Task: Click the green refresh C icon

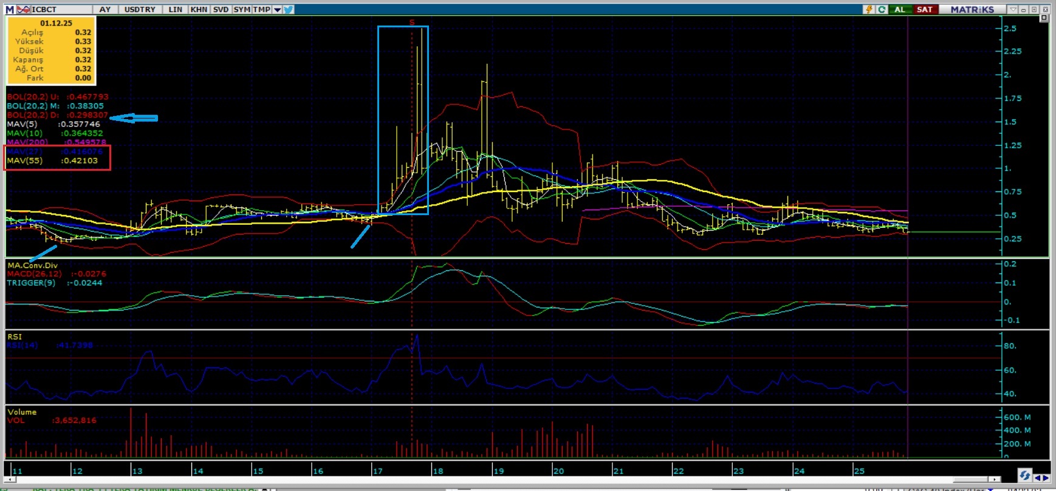Action: coord(882,10)
